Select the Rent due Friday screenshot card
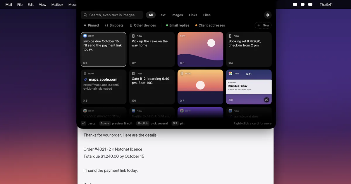The width and height of the screenshot is (351, 184). [x=249, y=87]
